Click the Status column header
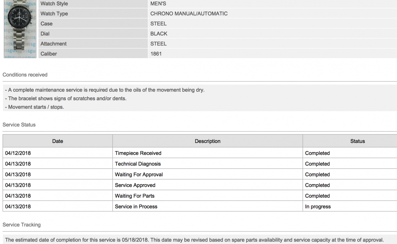 pyautogui.click(x=357, y=141)
